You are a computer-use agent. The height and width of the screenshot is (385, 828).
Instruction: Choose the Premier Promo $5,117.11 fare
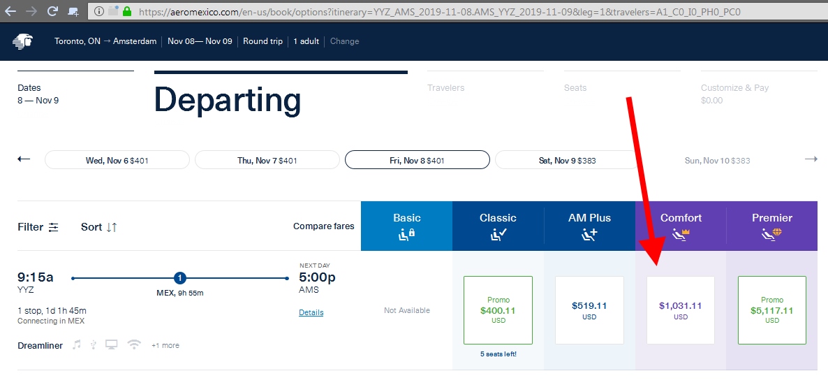point(772,310)
